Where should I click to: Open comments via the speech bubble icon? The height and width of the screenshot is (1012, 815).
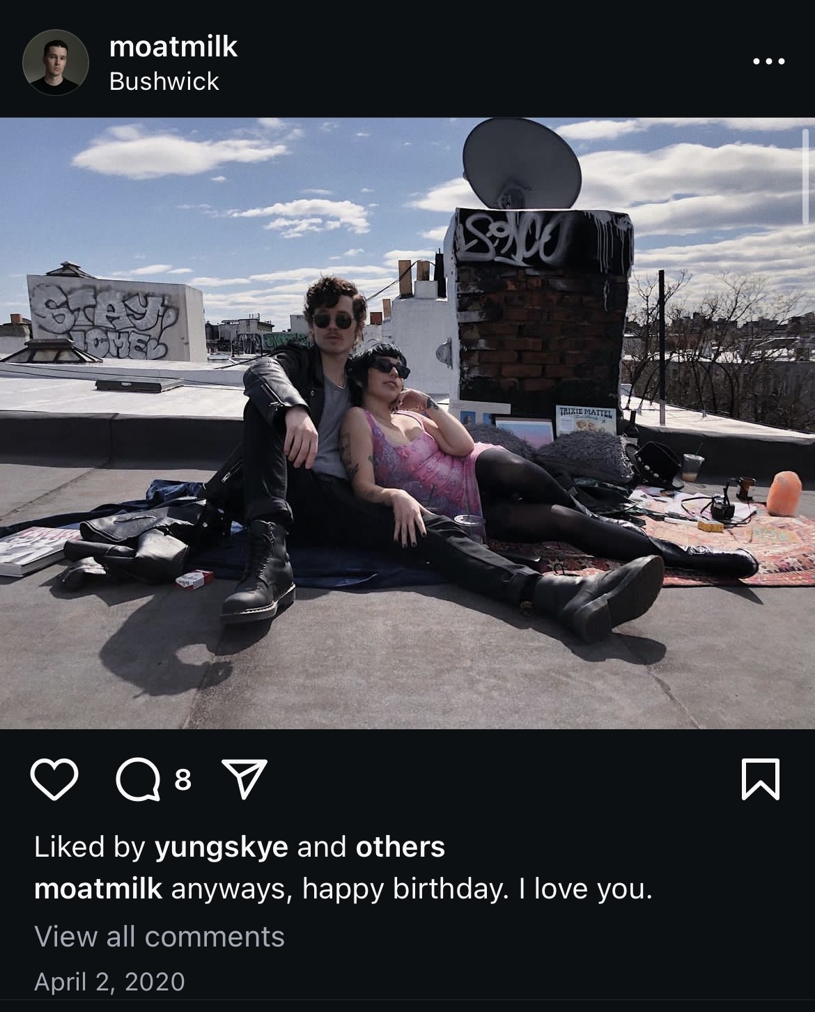[137, 780]
